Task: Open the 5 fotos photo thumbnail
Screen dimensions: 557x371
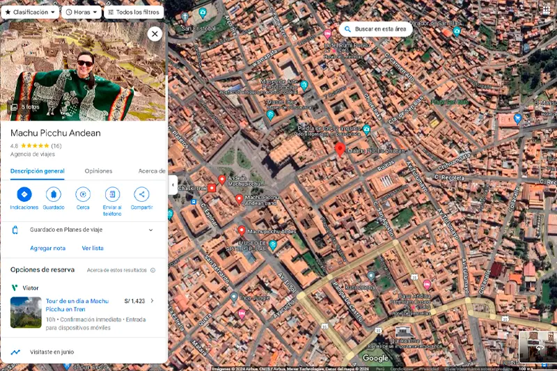Action: point(26,107)
